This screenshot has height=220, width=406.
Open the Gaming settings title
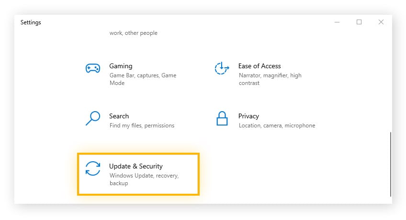121,66
